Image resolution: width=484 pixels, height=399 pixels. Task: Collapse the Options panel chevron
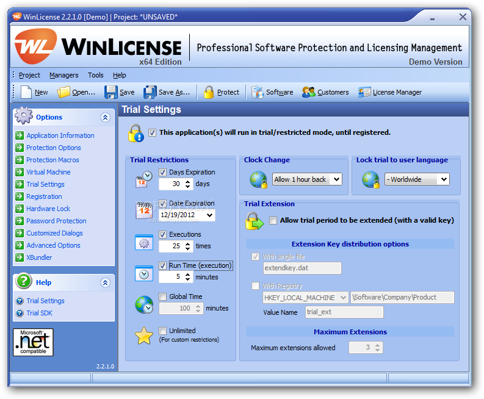coord(105,117)
